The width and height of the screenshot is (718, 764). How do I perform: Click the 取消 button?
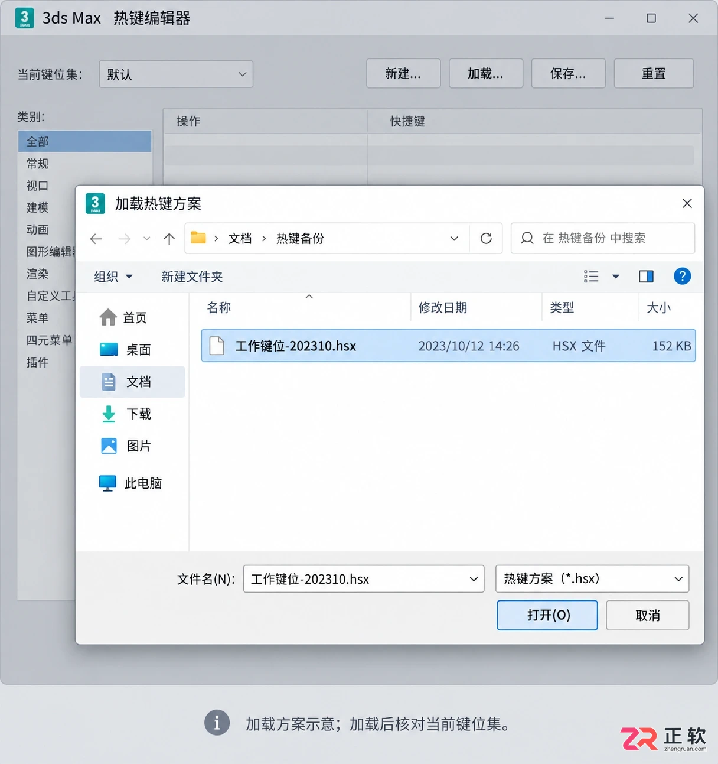tap(648, 615)
